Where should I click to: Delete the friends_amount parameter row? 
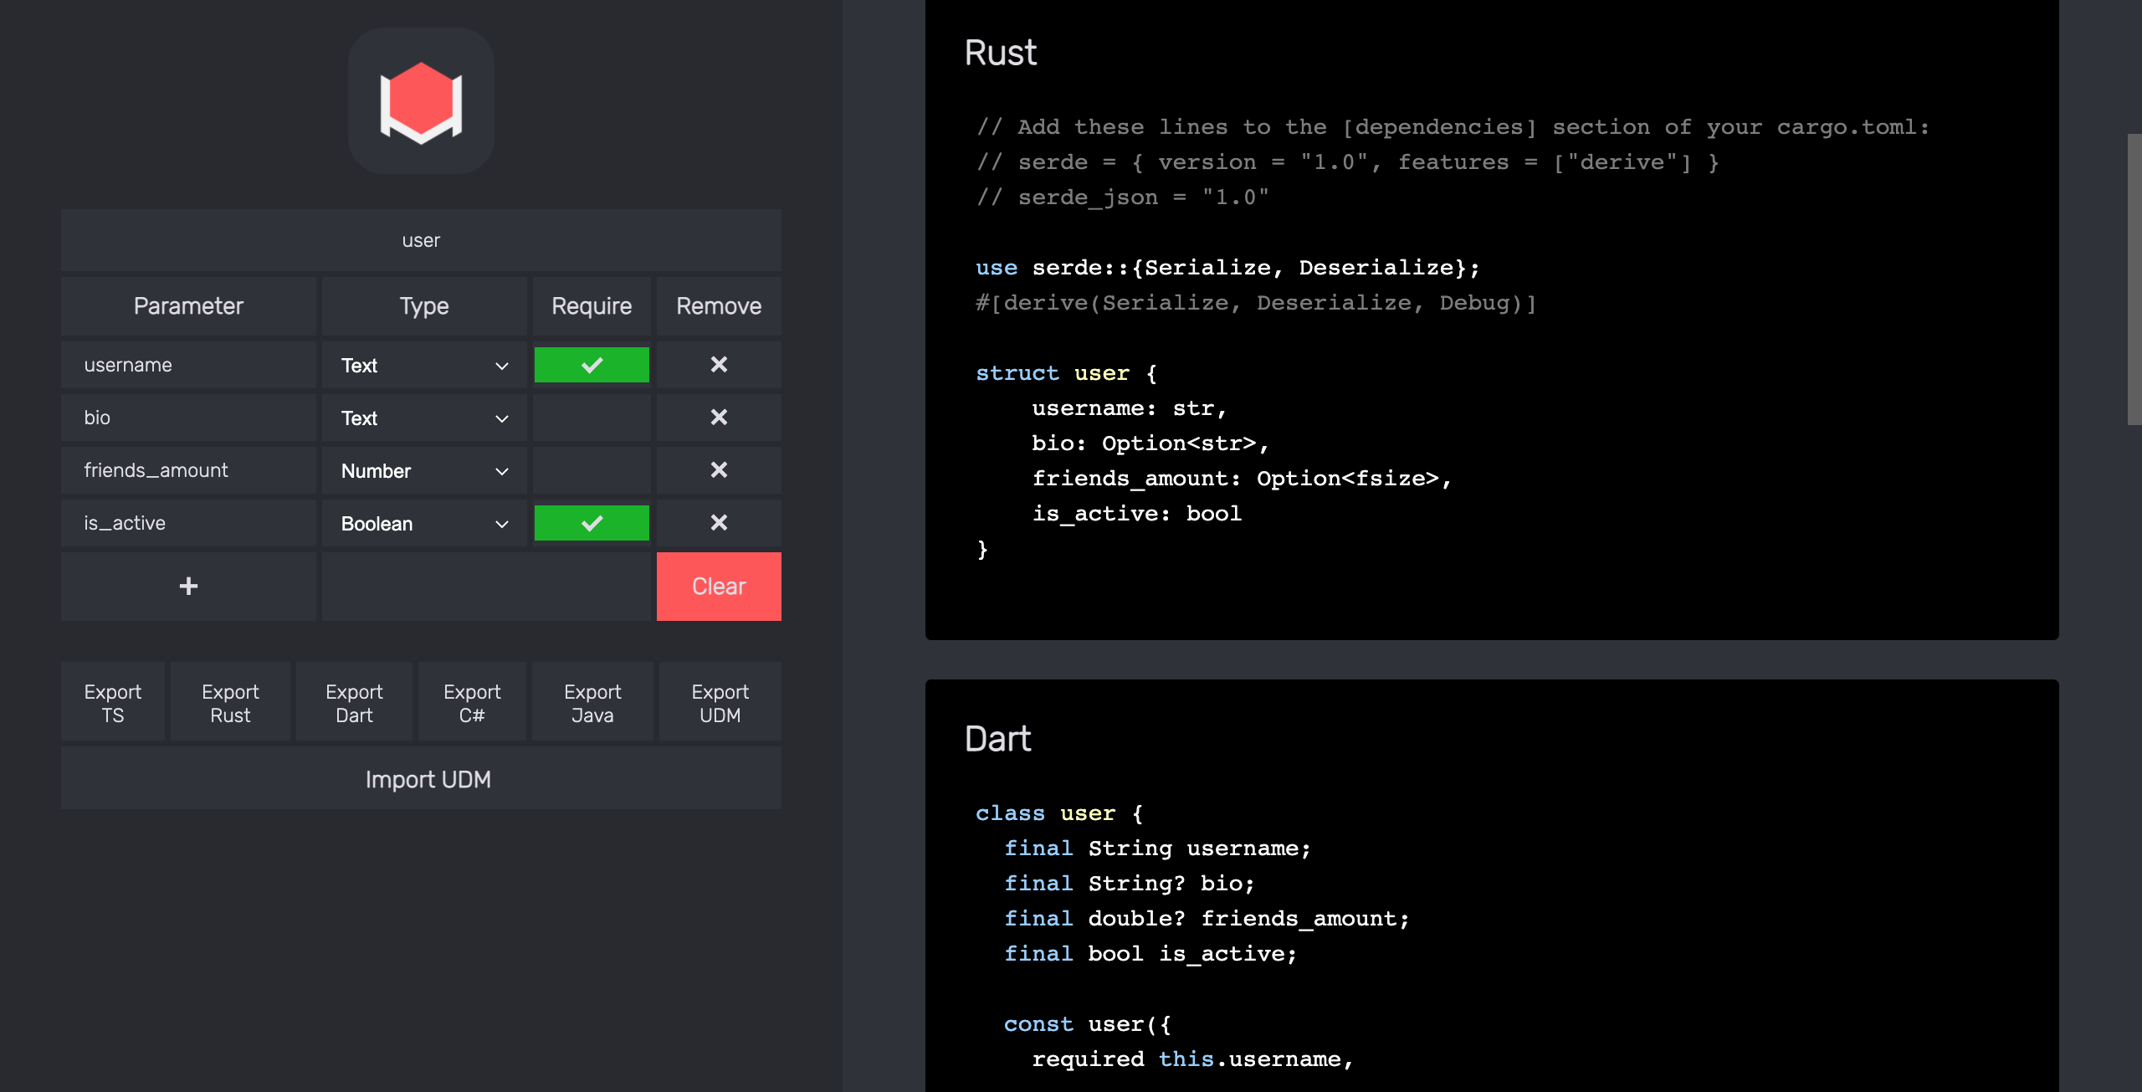[x=718, y=470]
